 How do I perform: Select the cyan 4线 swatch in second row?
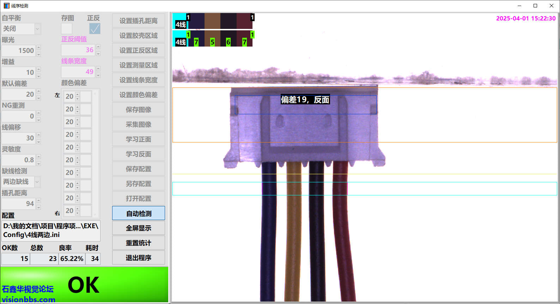pos(180,38)
